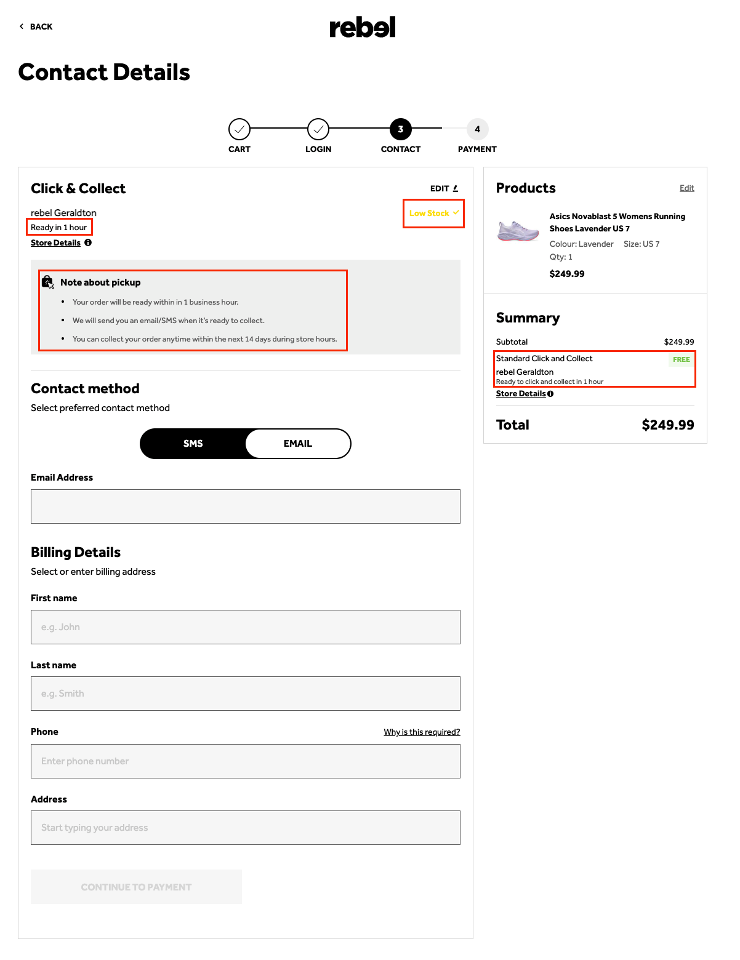740x960 pixels.
Task: Click the Edit link in Products panel
Action: coord(686,188)
